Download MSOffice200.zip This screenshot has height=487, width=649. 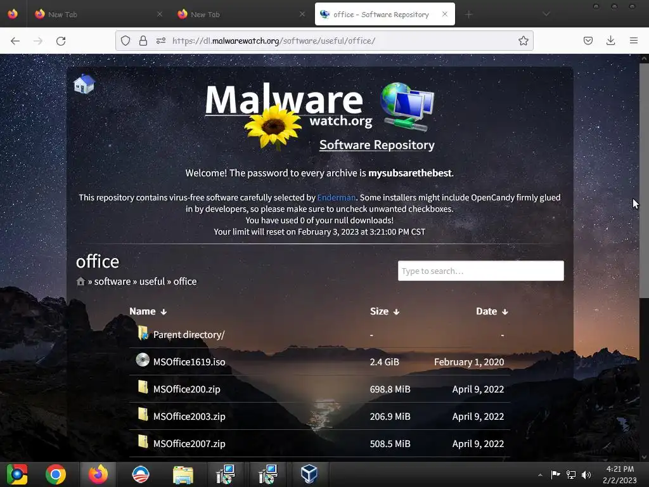coord(187,389)
